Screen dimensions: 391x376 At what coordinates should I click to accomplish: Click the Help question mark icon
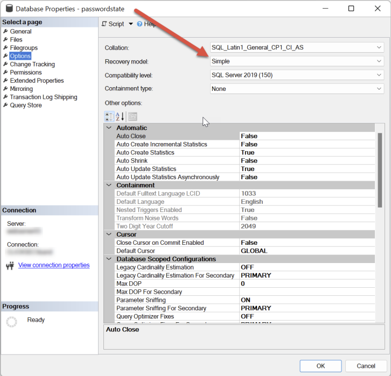pyautogui.click(x=139, y=24)
